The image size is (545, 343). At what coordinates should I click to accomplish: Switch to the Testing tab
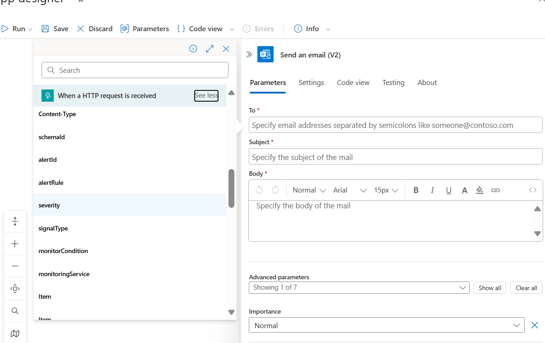393,82
